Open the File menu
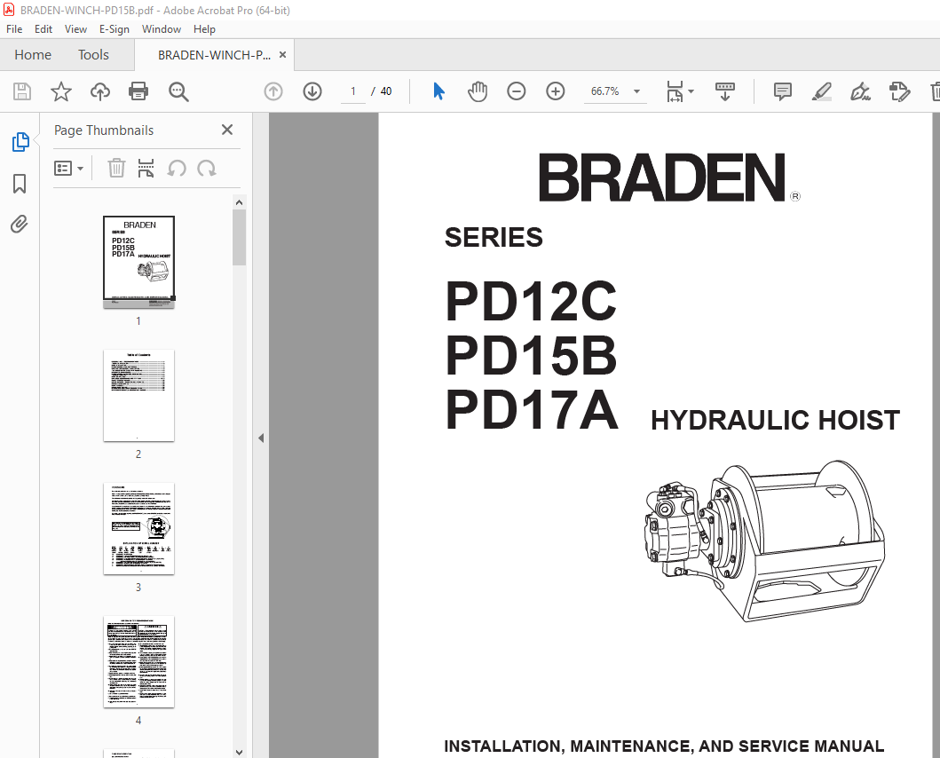 pos(14,28)
